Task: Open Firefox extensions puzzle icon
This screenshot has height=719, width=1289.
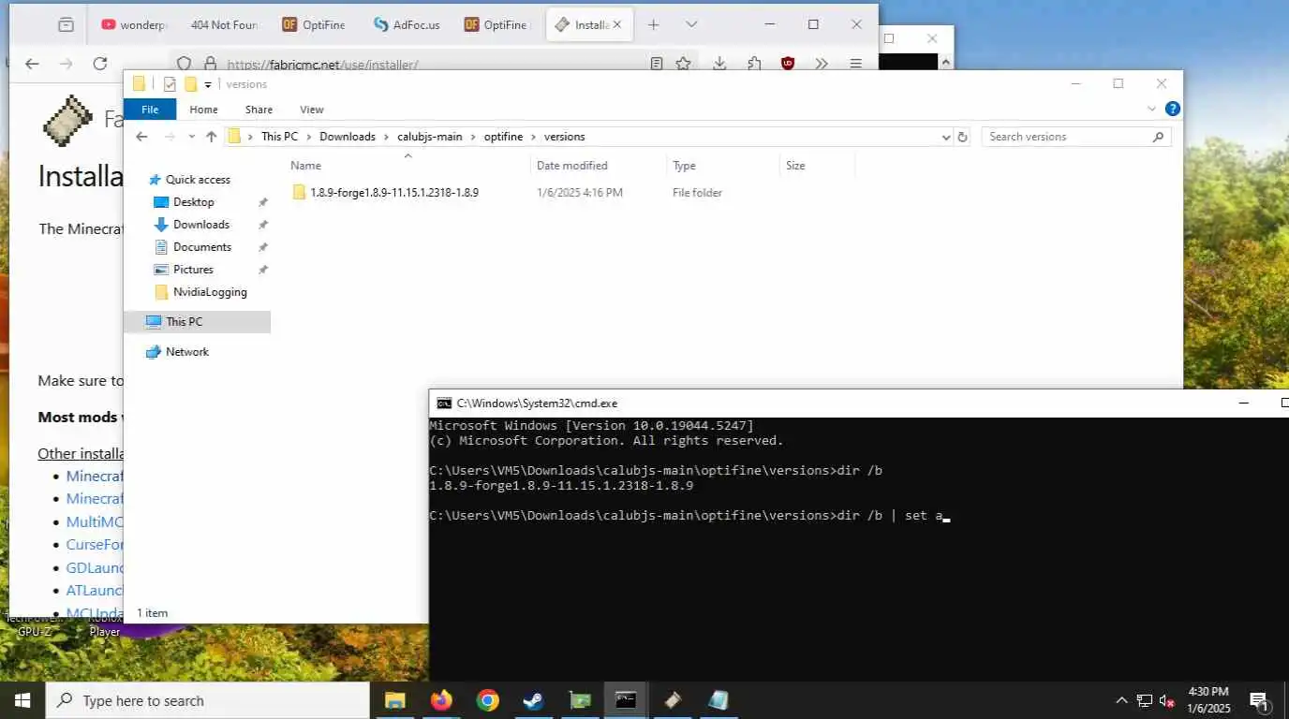Action: (754, 64)
